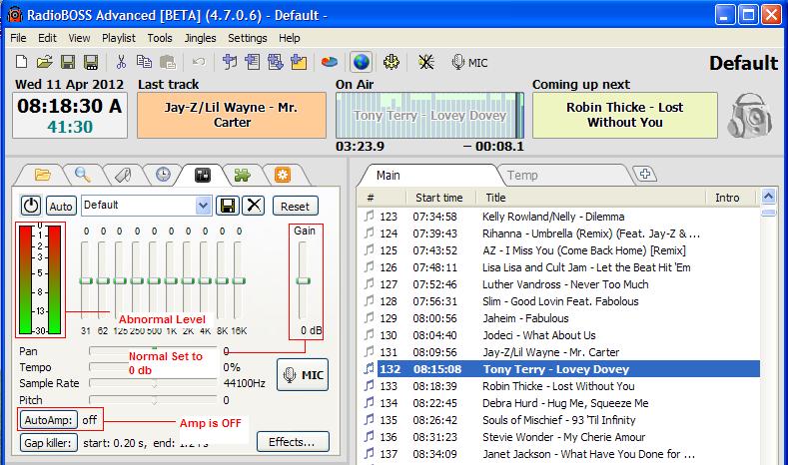The width and height of the screenshot is (788, 465).
Task: Click the Undo arrow icon
Action: pos(199,62)
